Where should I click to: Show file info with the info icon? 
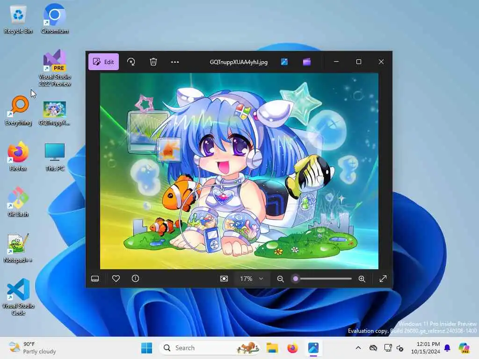pyautogui.click(x=135, y=279)
